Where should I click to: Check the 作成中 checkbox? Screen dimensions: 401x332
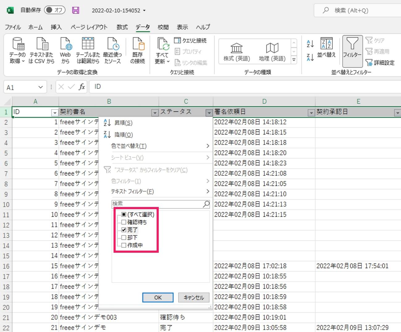point(124,245)
